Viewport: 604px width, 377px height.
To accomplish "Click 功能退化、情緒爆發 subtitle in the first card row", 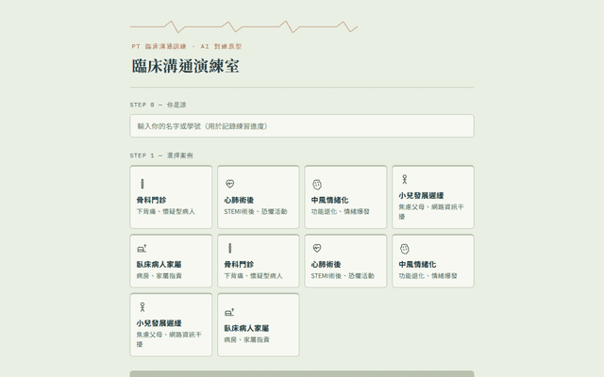I will [x=341, y=211].
